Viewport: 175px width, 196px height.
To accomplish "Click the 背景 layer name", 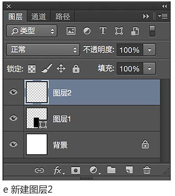I will click(x=60, y=145).
